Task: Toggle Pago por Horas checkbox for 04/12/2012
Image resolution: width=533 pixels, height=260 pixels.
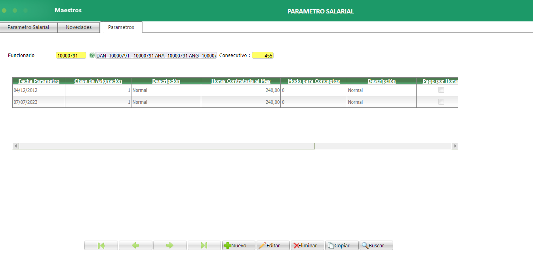Action: tap(441, 90)
